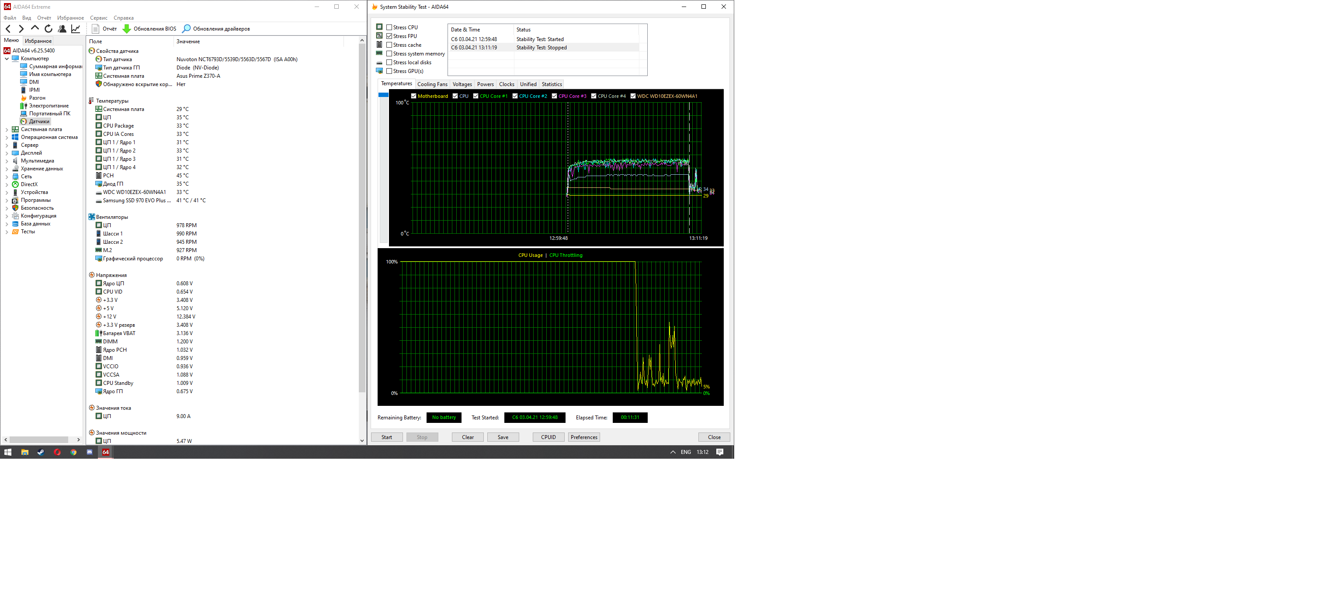Click the Back navigation arrow in the toolbar
Screen dimensions: 1326x602
point(8,29)
